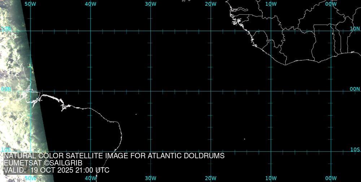Screen dimensions: 361x182
Task: Click the bottom 10W longitude label
Action: (271, 178)
